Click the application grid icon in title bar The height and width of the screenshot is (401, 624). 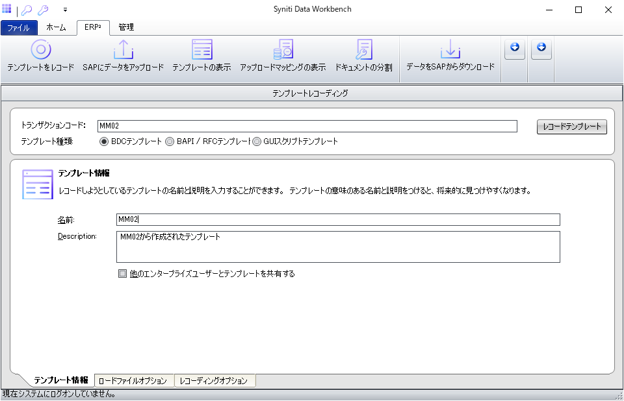7,9
